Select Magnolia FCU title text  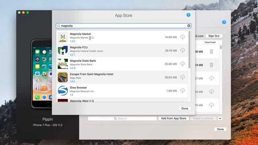click(x=79, y=48)
